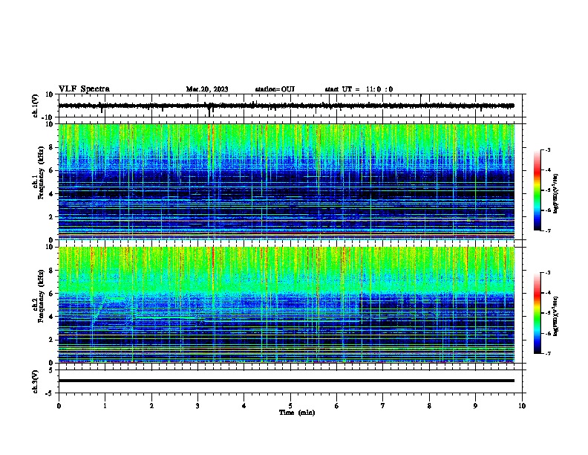Viewport: 588px width, 455px height.
Task: Click the "Time (min)" axis title
Action: point(297,413)
